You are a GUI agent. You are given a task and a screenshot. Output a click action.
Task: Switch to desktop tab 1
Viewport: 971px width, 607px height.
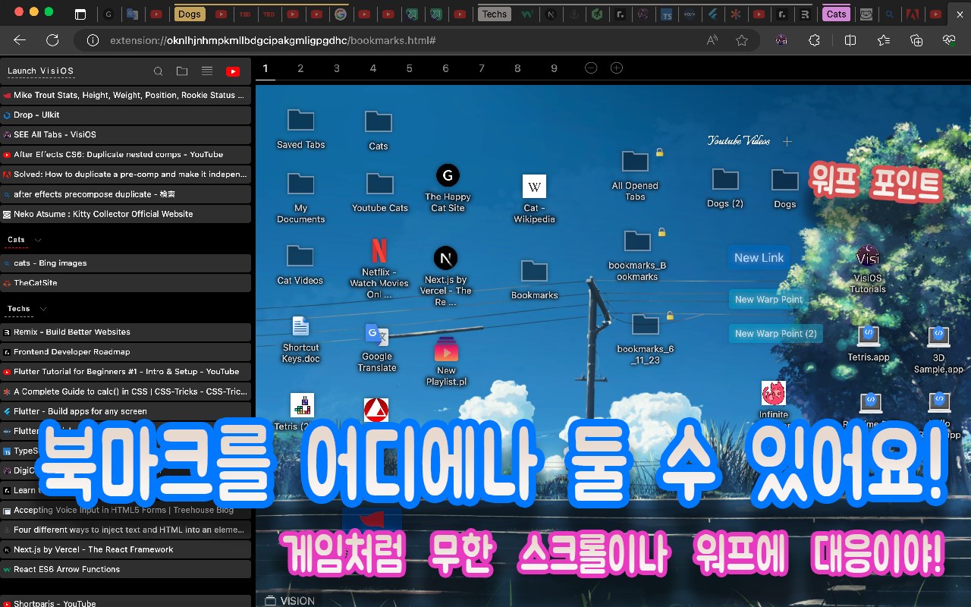pos(266,68)
